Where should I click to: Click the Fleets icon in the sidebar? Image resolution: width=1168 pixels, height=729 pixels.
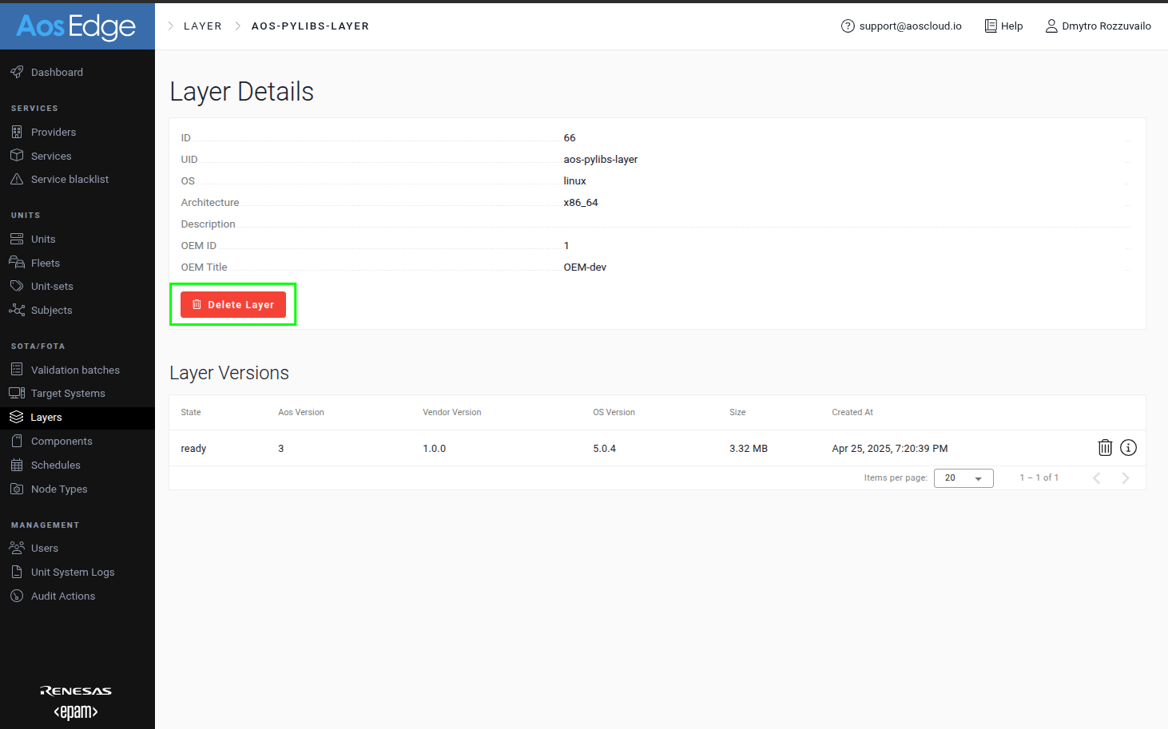click(x=17, y=263)
